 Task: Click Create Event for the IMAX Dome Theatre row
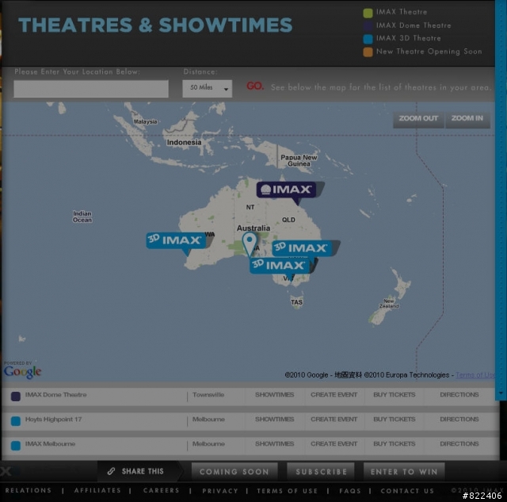(x=334, y=395)
